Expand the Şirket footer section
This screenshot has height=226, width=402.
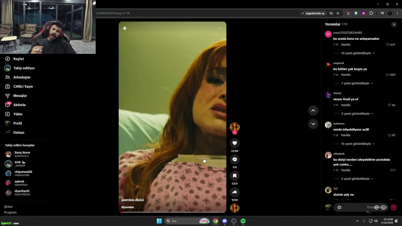tap(8, 207)
